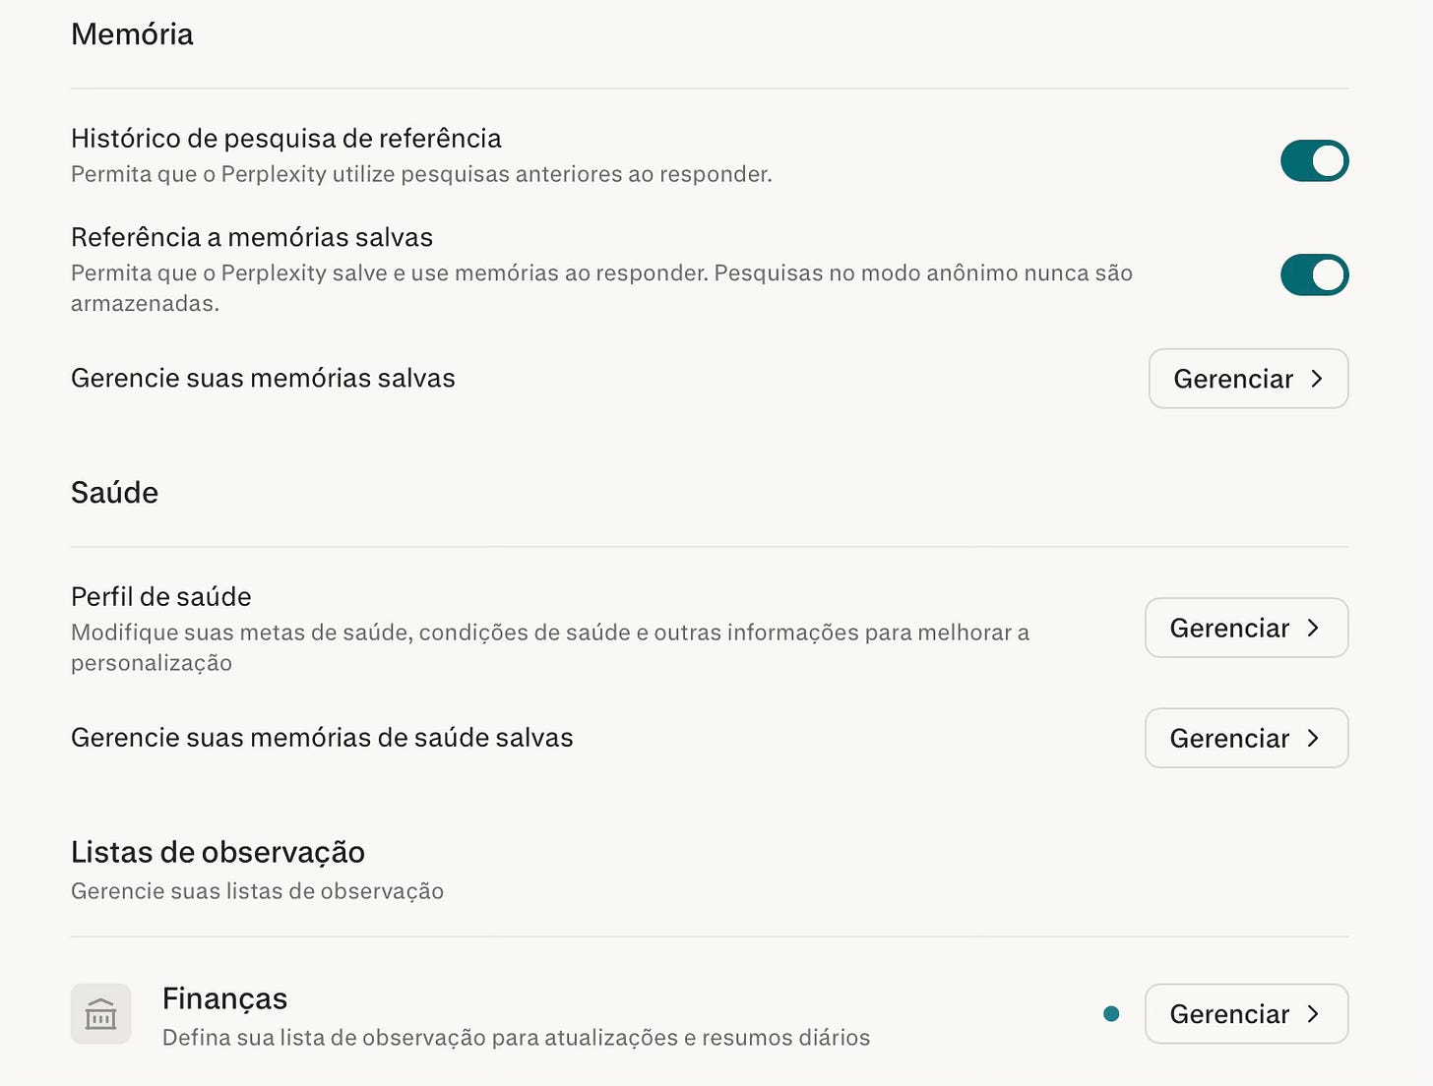Open Gerenciar for saved memories

[1248, 379]
